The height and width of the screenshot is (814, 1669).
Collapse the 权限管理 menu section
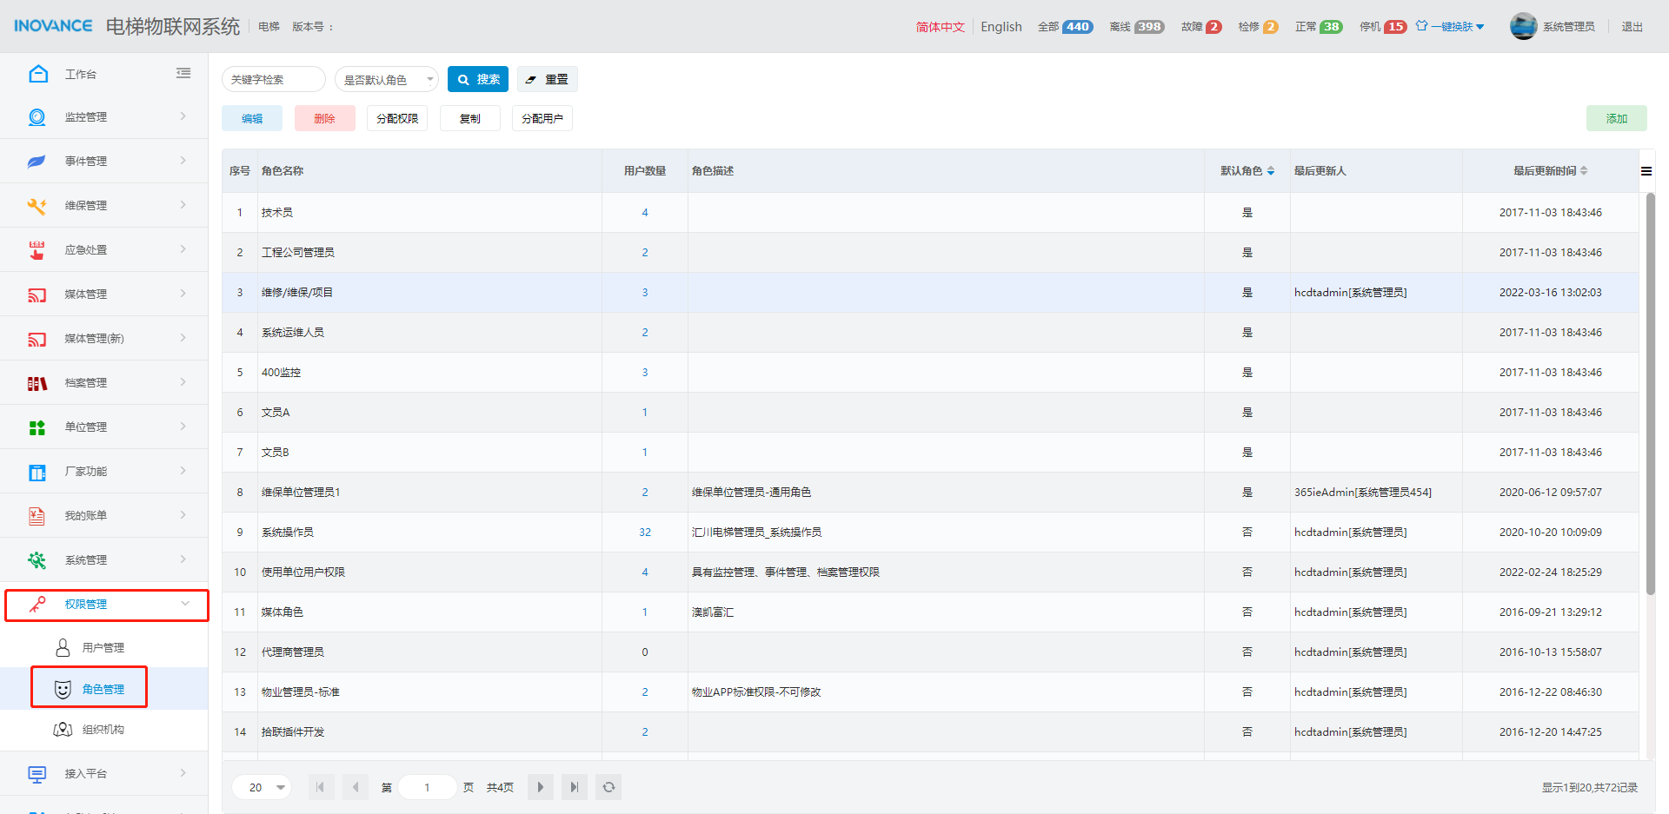[106, 605]
